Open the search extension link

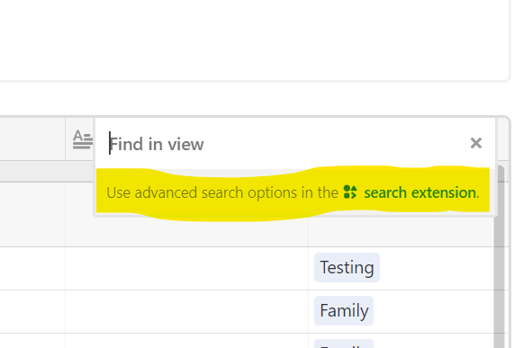(421, 192)
